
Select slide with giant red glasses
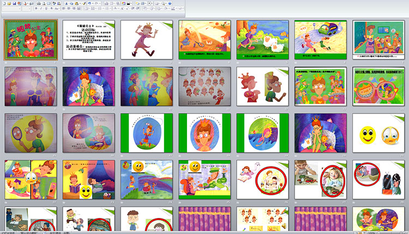(x=378, y=86)
